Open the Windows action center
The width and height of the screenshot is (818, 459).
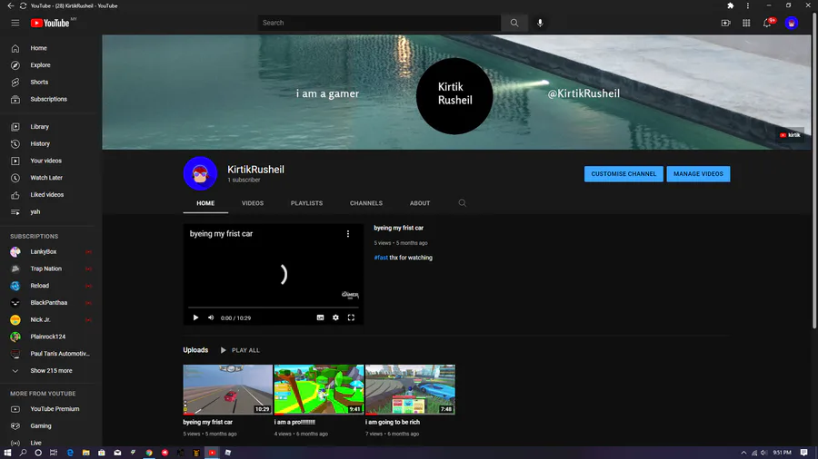[804, 453]
